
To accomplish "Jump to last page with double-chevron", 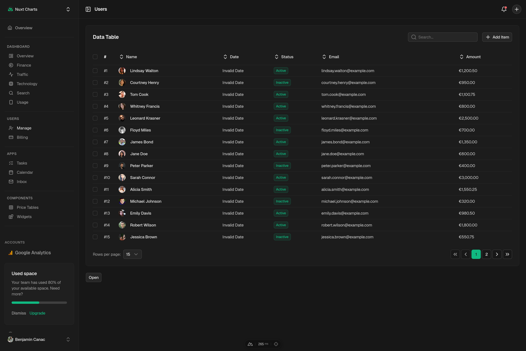I will pyautogui.click(x=507, y=254).
